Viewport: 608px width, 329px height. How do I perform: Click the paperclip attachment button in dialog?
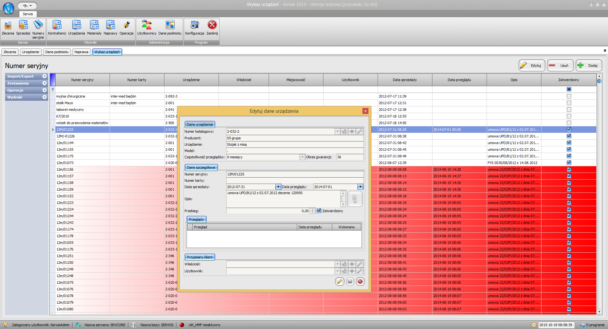pyautogui.click(x=355, y=199)
